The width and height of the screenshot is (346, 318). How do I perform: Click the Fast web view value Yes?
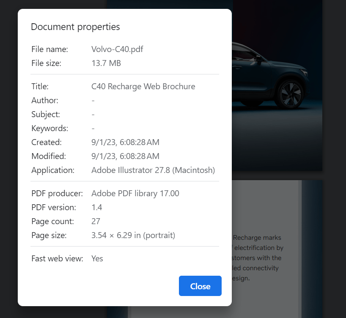[x=97, y=258]
